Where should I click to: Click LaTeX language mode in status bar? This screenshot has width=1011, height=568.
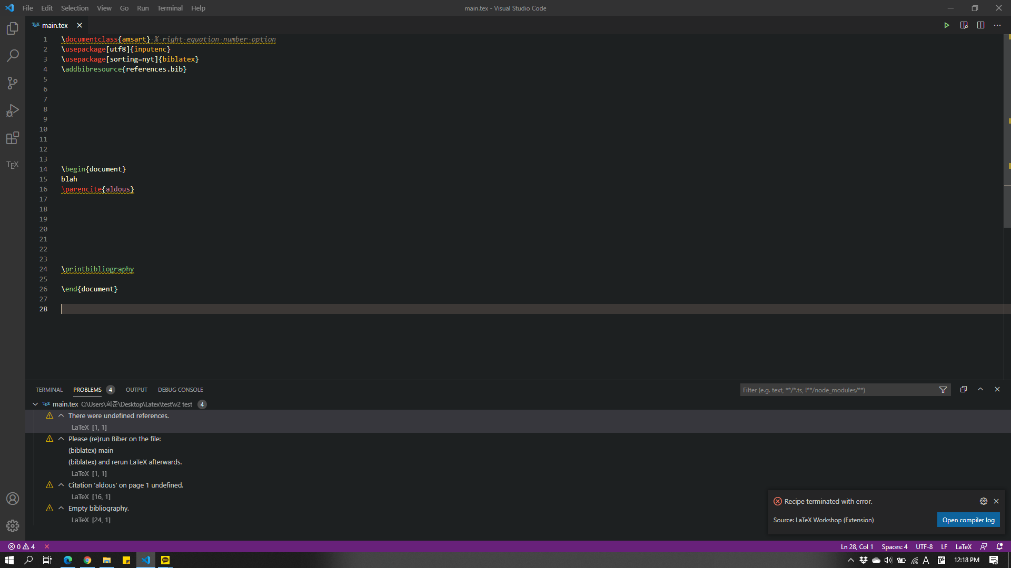click(963, 546)
